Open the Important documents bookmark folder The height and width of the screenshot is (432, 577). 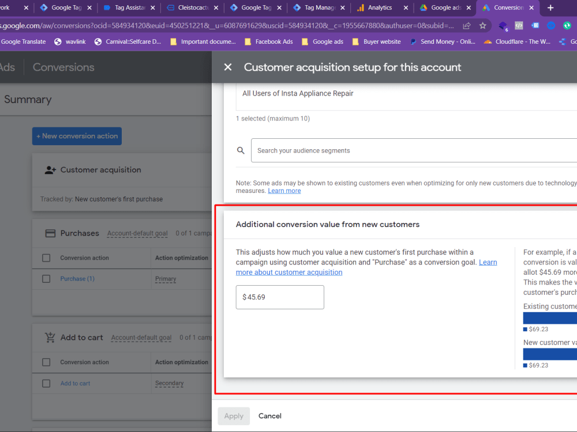[x=203, y=41]
